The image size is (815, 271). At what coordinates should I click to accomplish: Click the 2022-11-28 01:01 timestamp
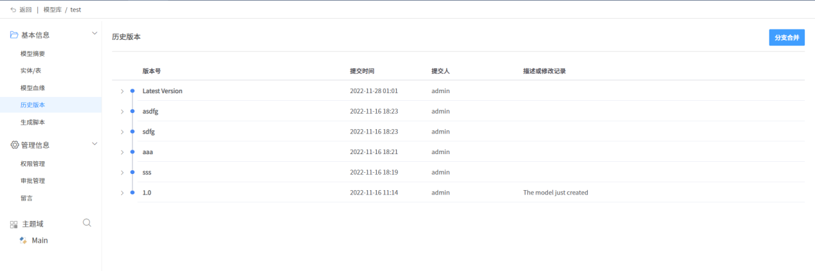pos(374,91)
